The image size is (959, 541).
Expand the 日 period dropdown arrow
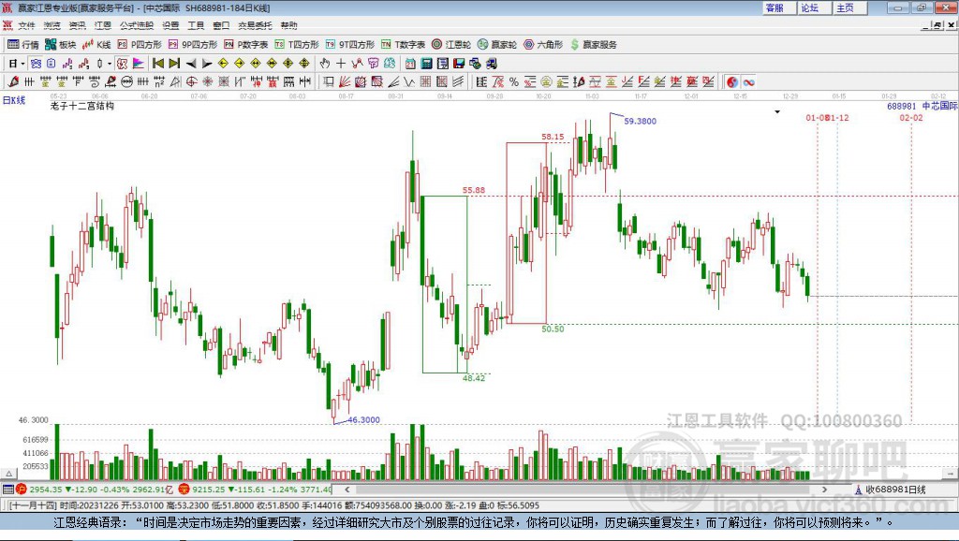[x=22, y=64]
